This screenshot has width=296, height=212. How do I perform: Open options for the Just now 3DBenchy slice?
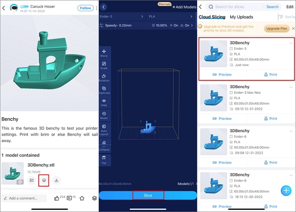(x=291, y=43)
